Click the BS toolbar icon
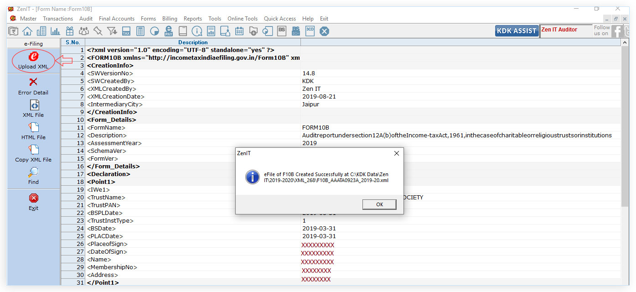This screenshot has width=636, height=292. point(282,31)
